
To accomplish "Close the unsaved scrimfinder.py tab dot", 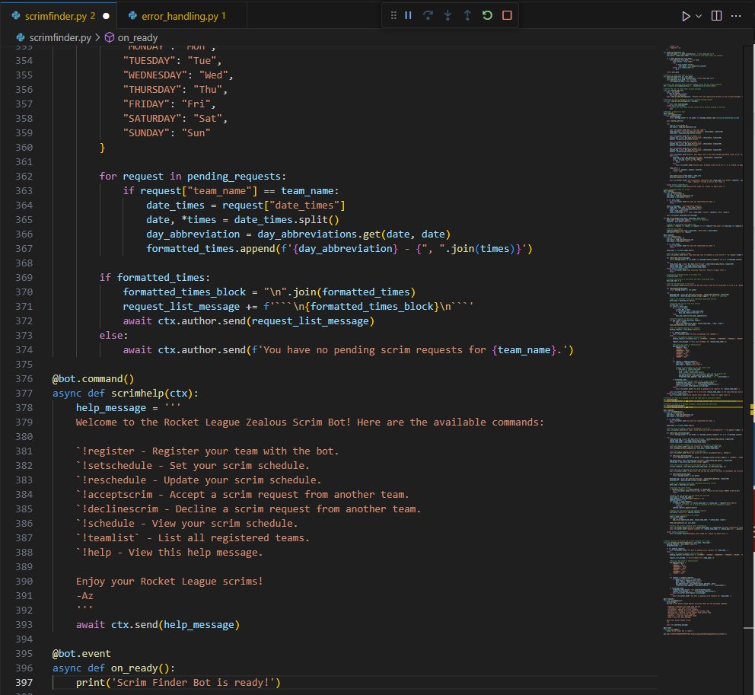I will coord(106,16).
